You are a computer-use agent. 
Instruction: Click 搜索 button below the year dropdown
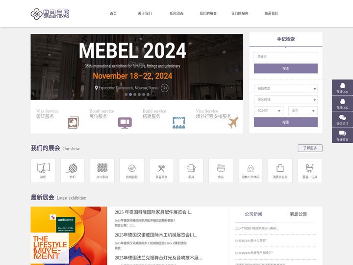tap(286, 122)
